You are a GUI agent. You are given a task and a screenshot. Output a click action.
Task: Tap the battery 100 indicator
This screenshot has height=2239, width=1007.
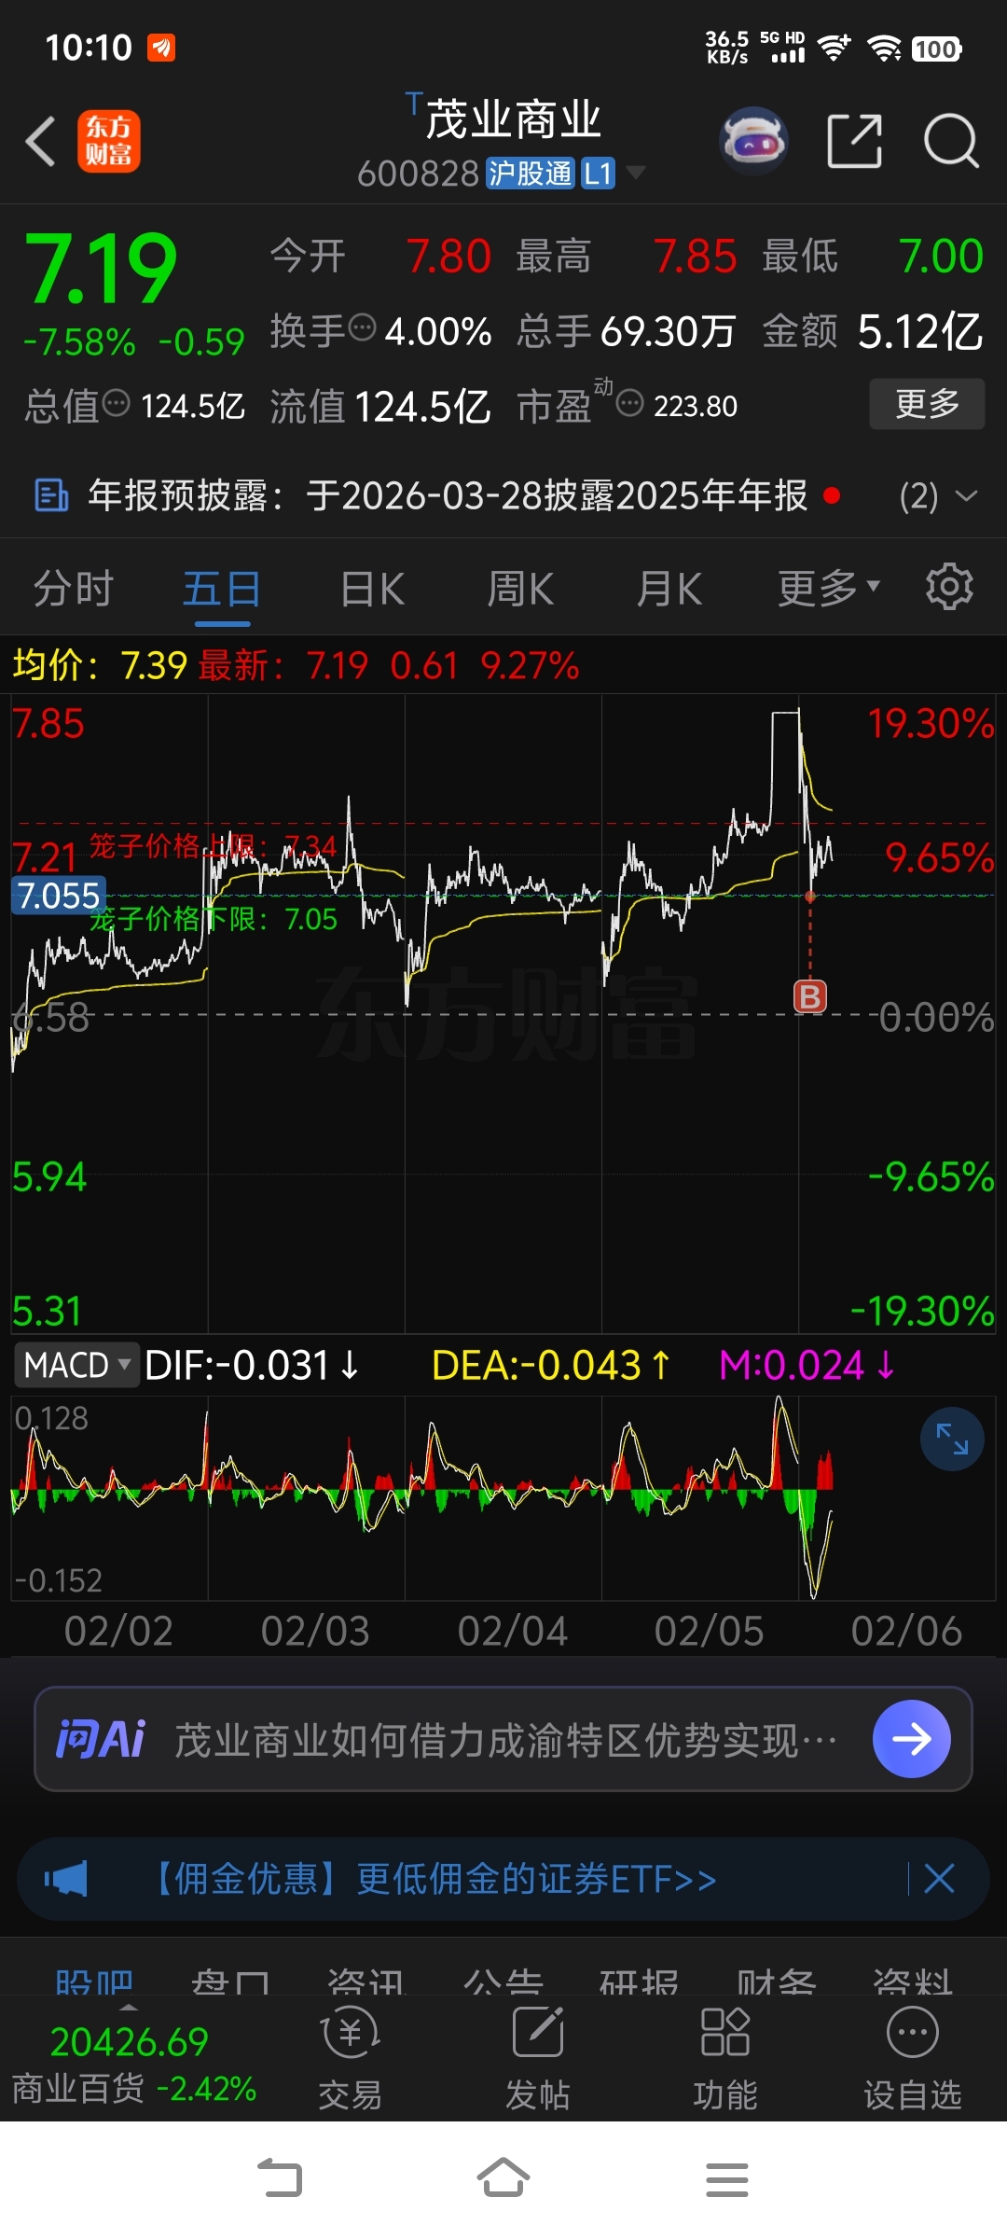click(x=936, y=49)
